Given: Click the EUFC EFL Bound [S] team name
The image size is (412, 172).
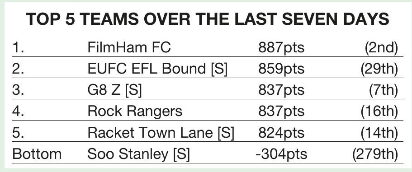Looking at the screenshot, I should point(157,69).
